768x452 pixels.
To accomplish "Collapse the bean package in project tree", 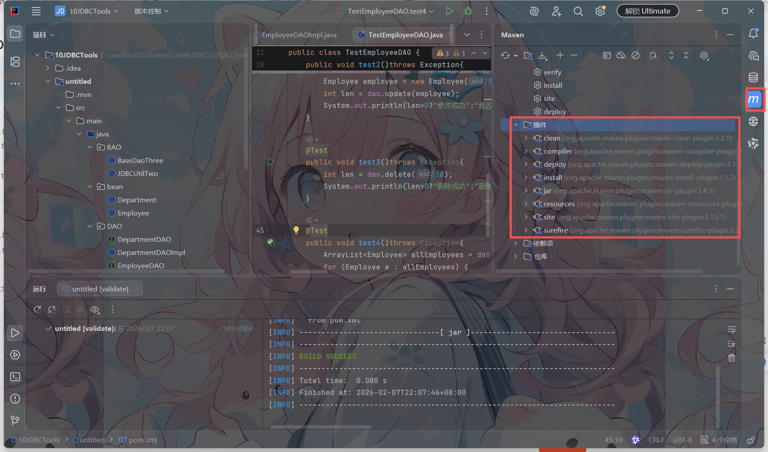I will pos(90,187).
